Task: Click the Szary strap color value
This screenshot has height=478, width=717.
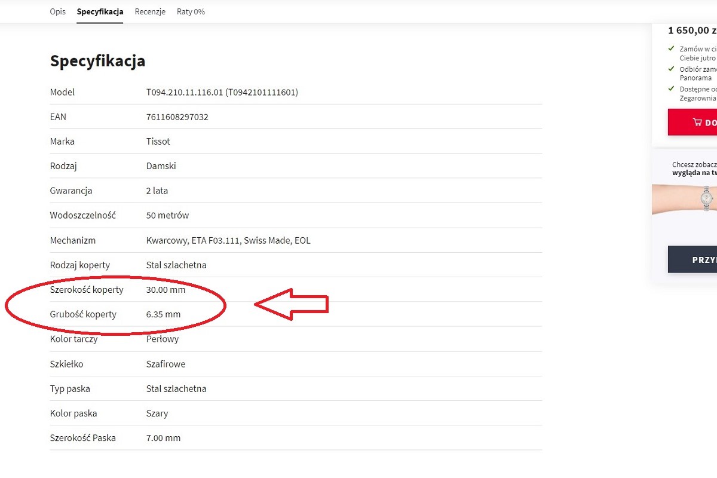Action: [157, 413]
